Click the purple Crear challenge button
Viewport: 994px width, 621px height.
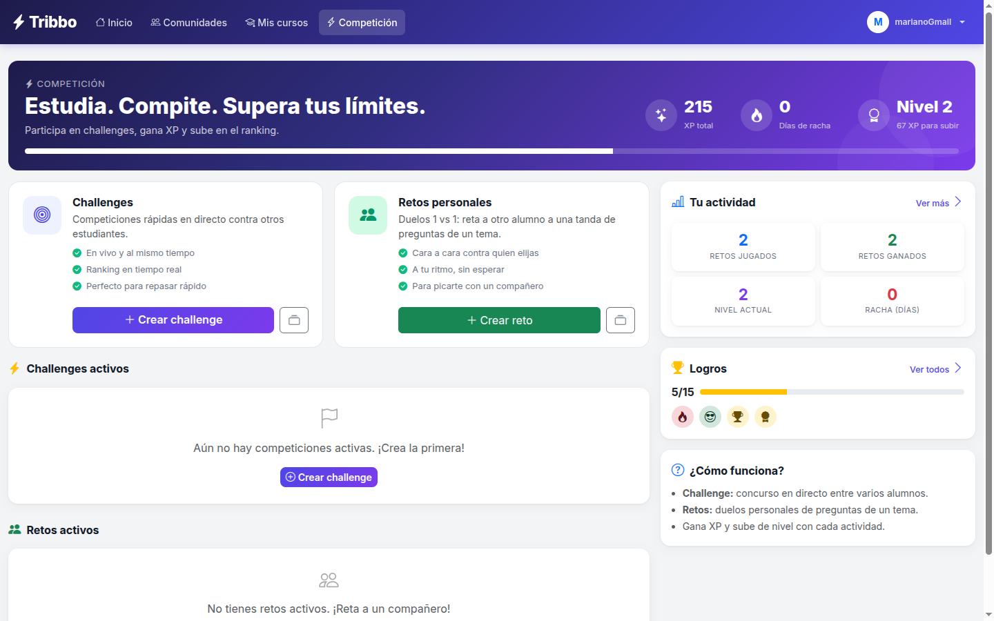(173, 320)
